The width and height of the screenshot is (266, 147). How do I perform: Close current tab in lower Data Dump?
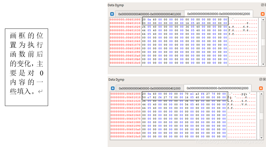[x=261, y=88]
